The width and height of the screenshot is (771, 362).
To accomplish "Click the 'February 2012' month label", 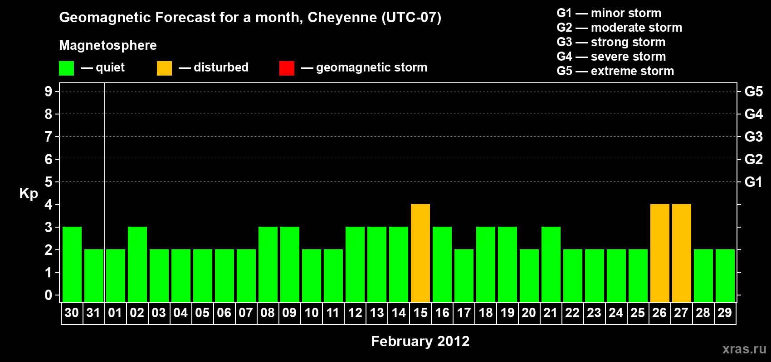I will tap(420, 341).
